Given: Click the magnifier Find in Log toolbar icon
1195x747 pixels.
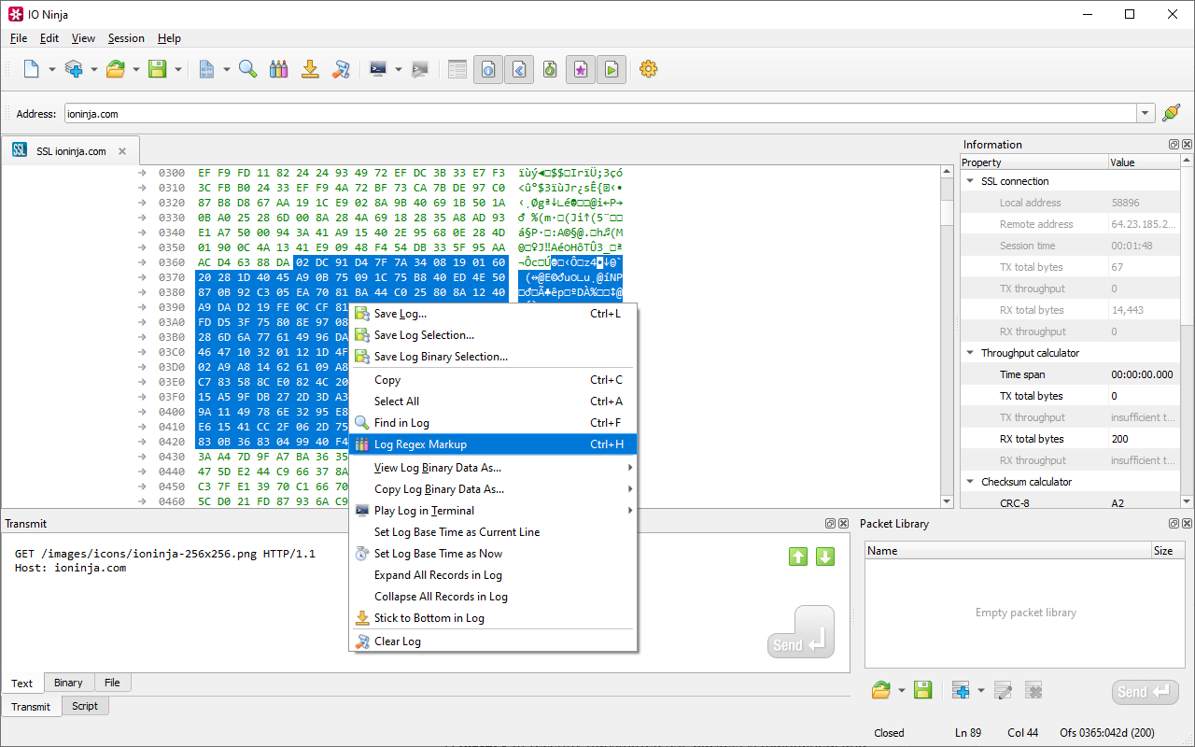Looking at the screenshot, I should 248,69.
